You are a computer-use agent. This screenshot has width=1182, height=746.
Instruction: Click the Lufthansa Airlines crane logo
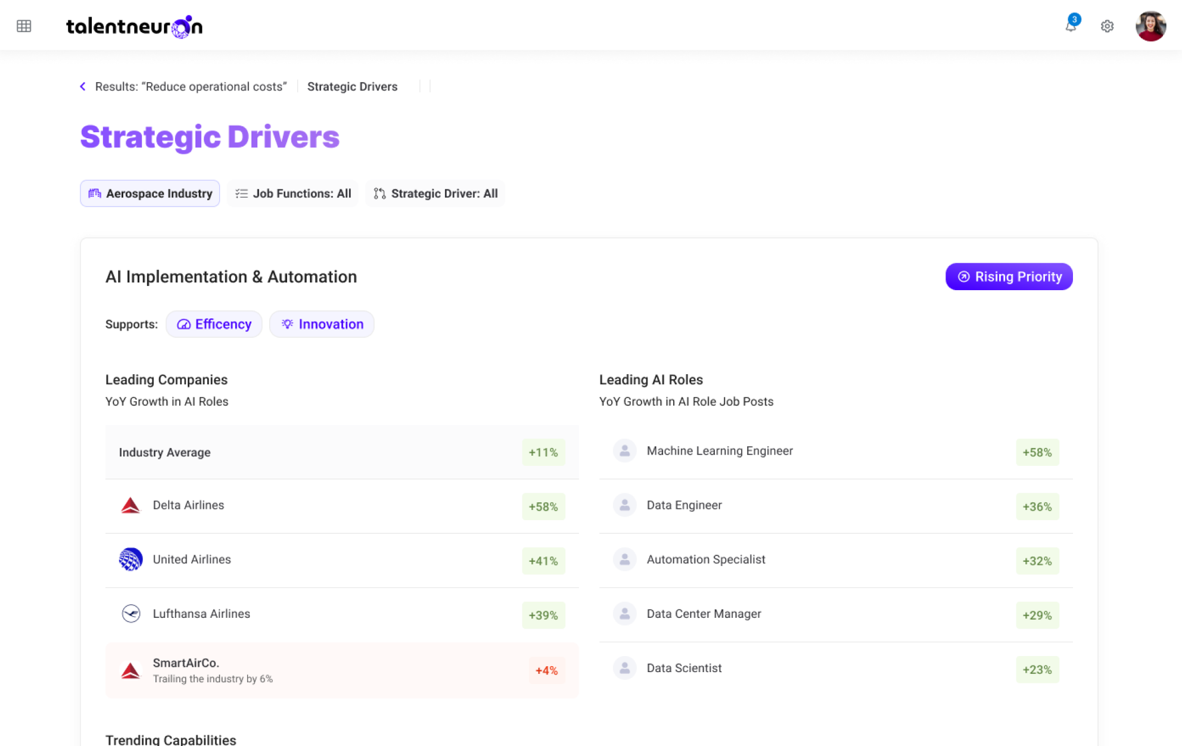coord(130,614)
